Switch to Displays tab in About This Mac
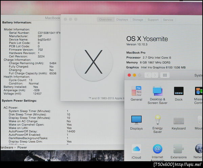The width and height of the screenshot is (203, 168). pyautogui.click(x=122, y=20)
